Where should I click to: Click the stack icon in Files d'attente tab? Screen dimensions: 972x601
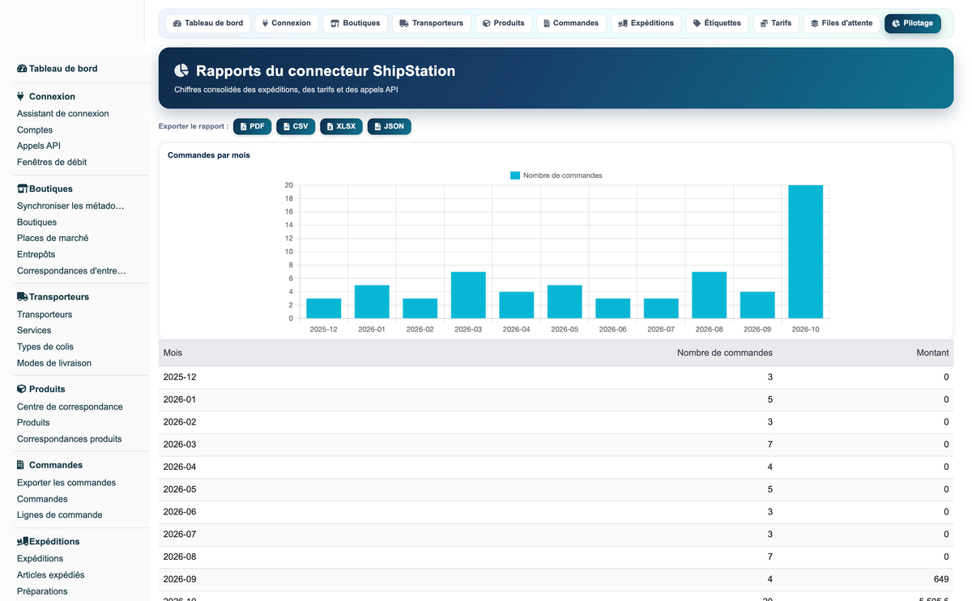tap(815, 23)
